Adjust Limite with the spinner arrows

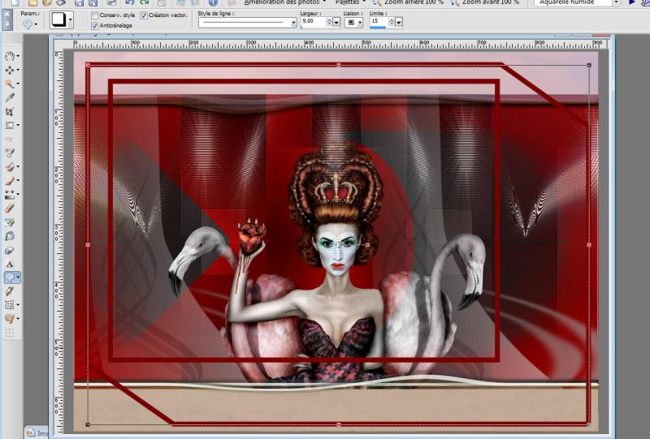pyautogui.click(x=392, y=23)
